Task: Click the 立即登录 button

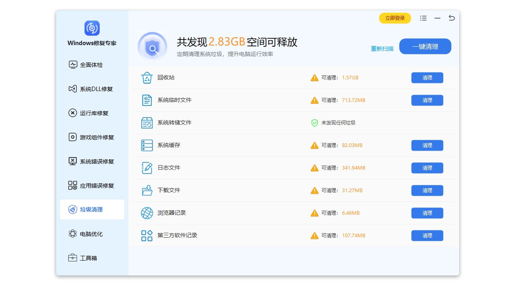Action: (x=395, y=18)
